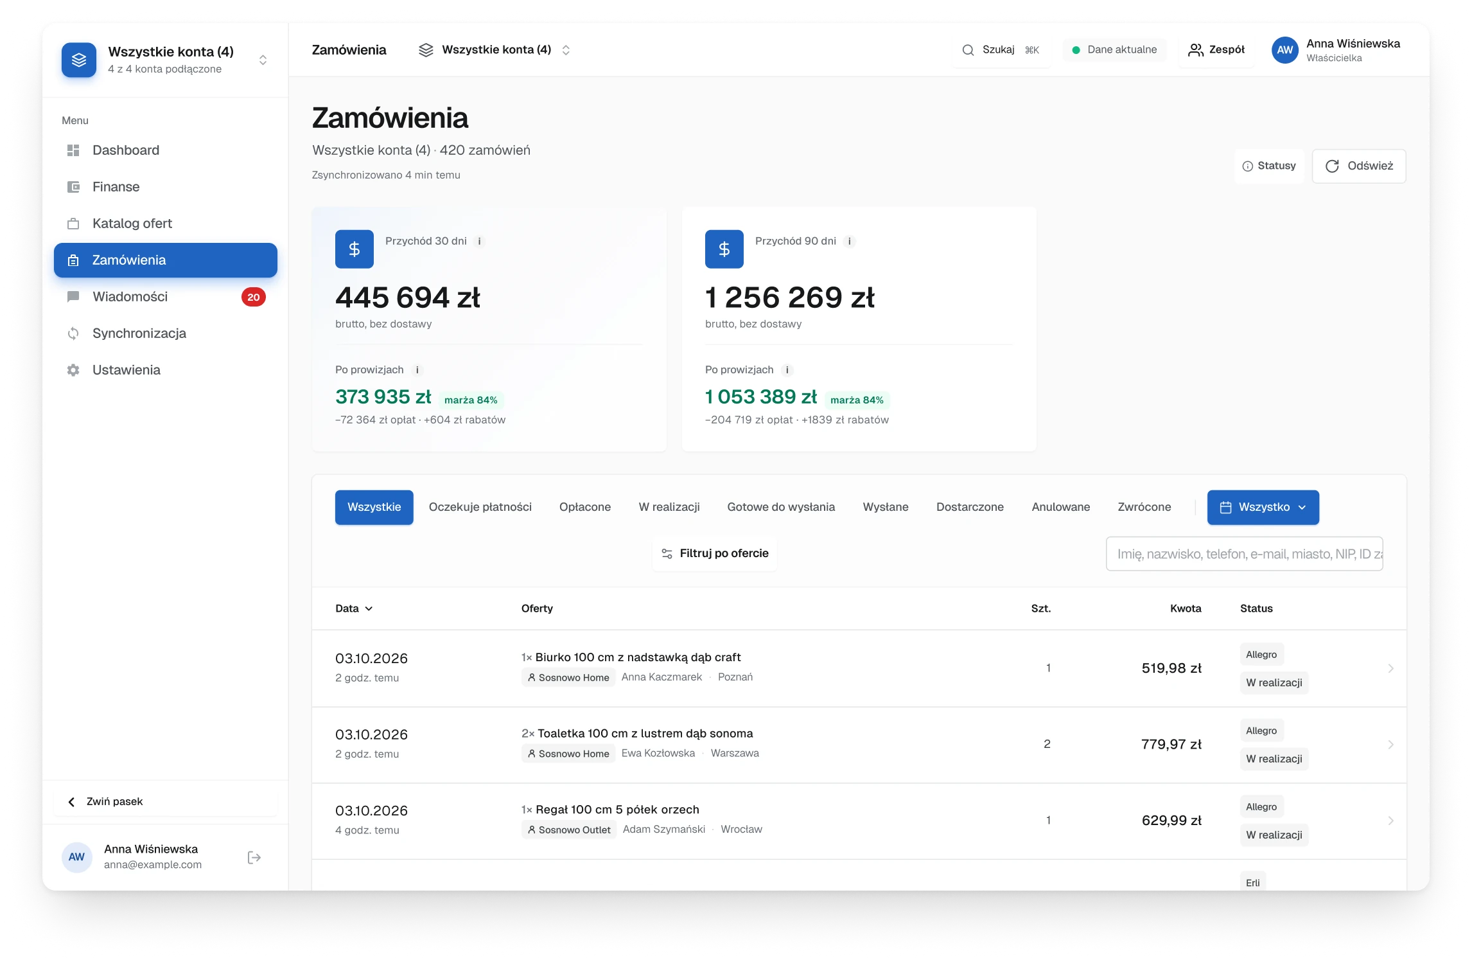
Task: Click info icon beside Po prowizjach 1 053 389 zł
Action: click(x=787, y=370)
